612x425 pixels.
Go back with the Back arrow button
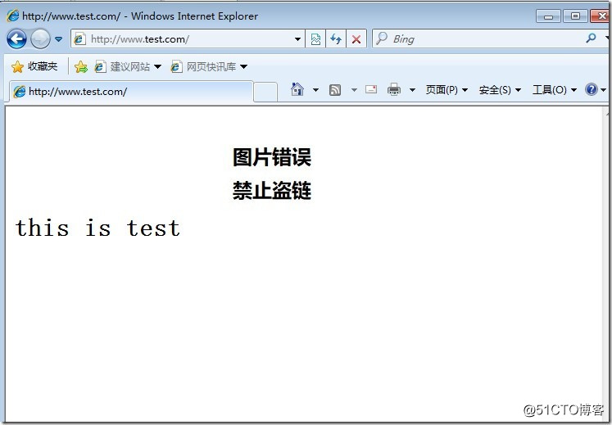pyautogui.click(x=16, y=39)
